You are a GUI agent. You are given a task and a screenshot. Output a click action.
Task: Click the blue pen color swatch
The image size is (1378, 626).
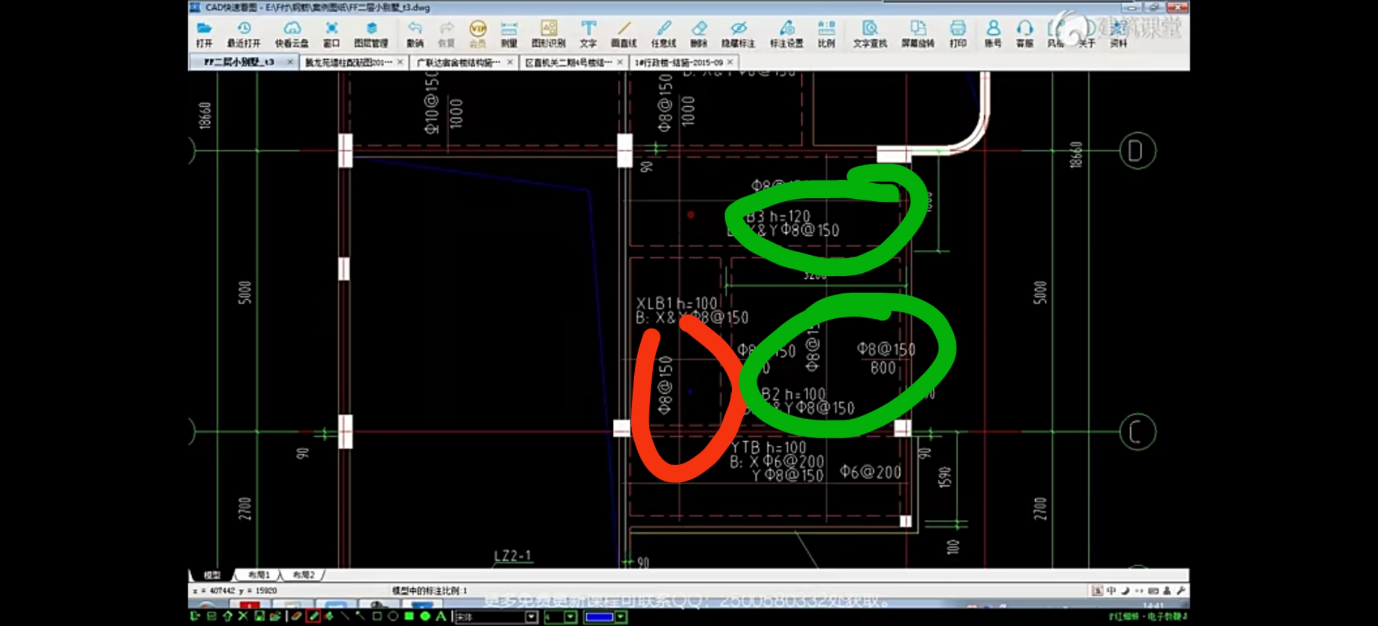[599, 617]
